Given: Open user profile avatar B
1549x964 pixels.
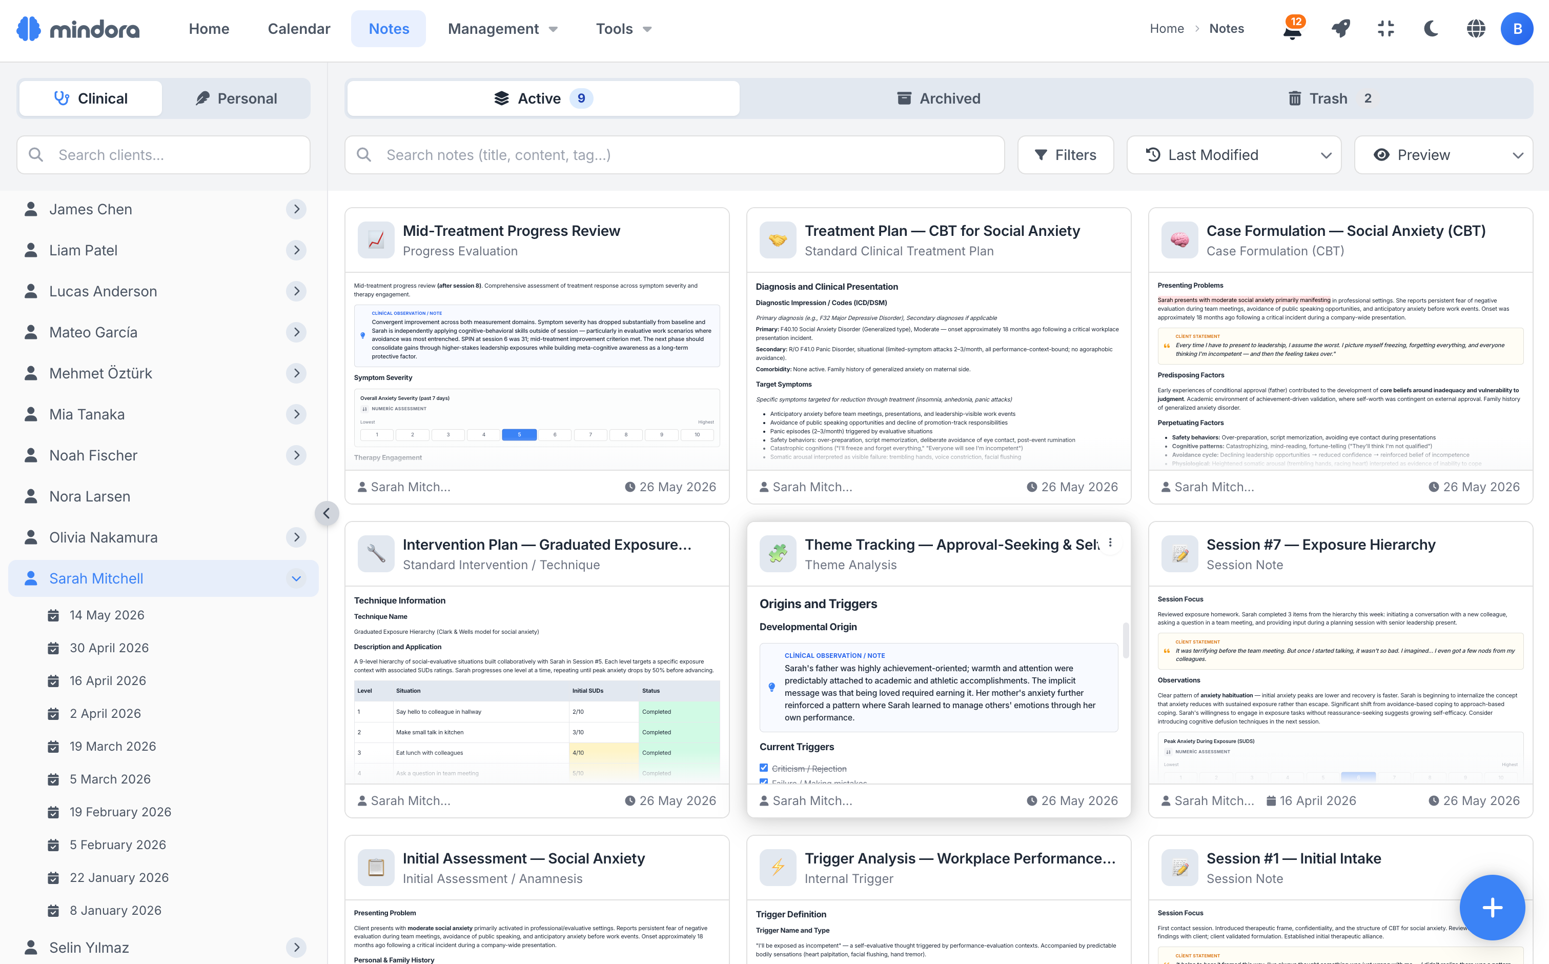Looking at the screenshot, I should (1517, 29).
